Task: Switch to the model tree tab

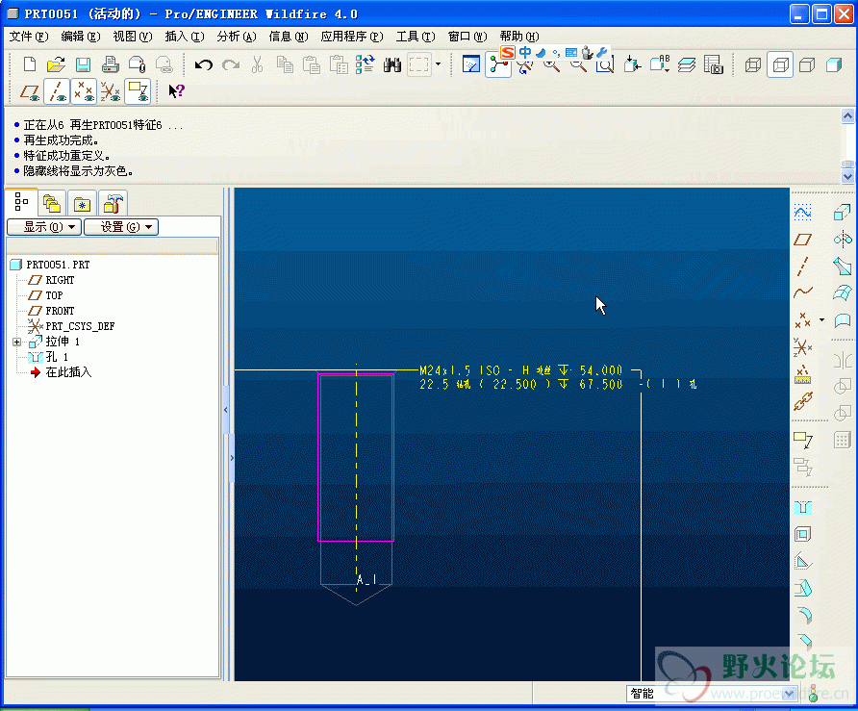Action: tap(21, 202)
